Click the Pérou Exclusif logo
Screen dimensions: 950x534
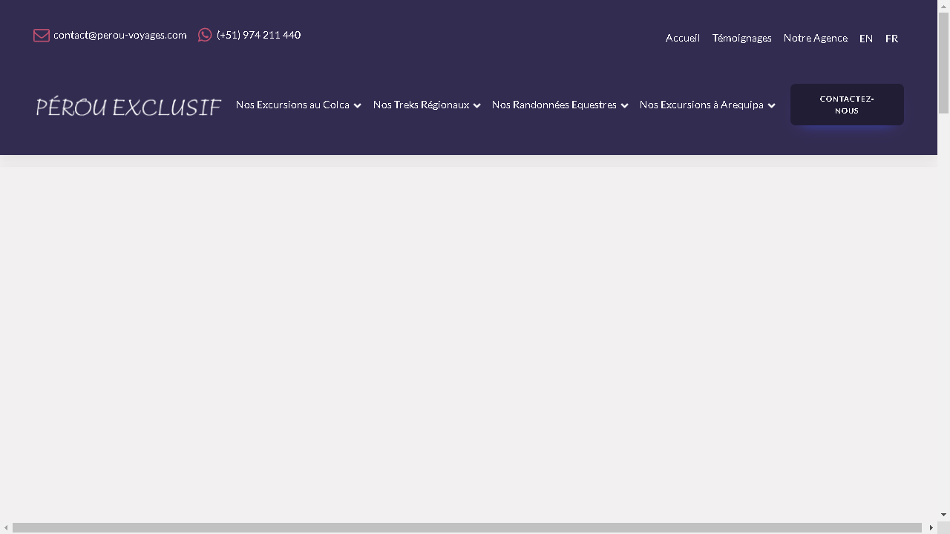(x=128, y=107)
